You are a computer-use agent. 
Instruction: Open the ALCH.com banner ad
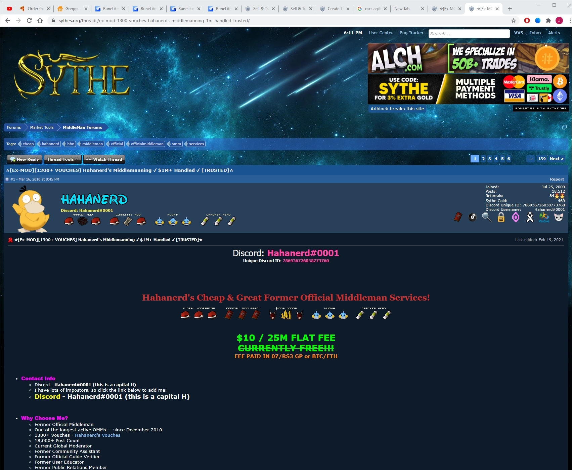point(468,58)
